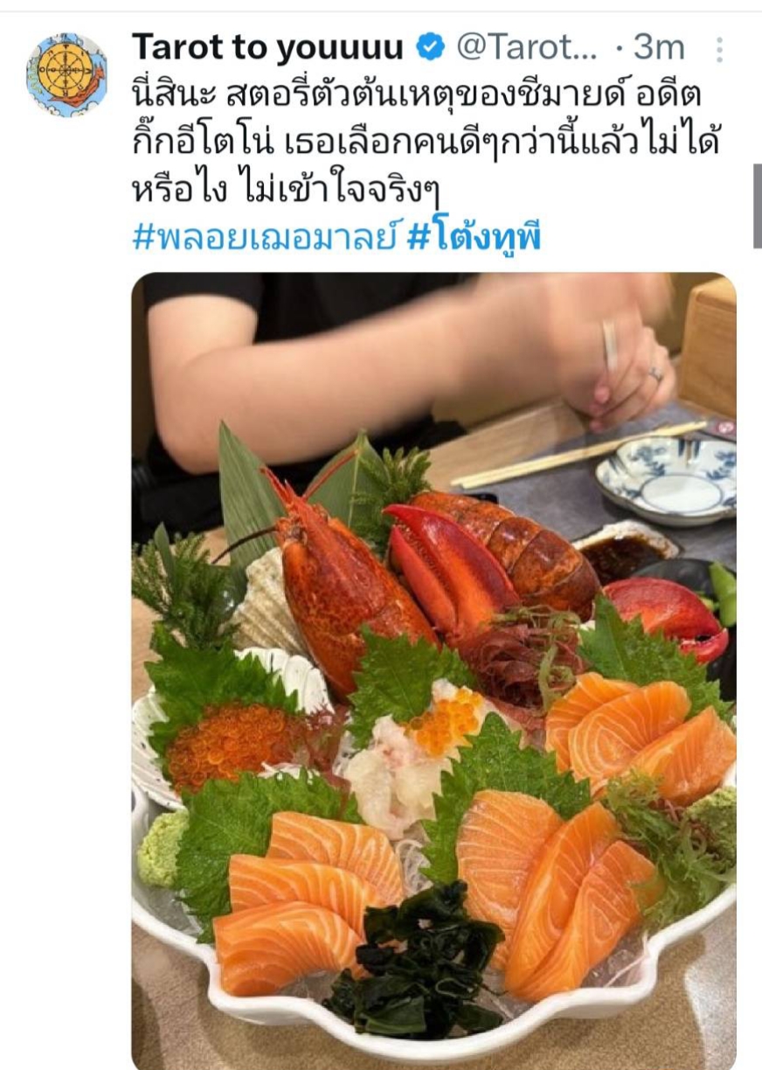Click the green wasabi on left side
The image size is (762, 1070).
click(x=162, y=847)
